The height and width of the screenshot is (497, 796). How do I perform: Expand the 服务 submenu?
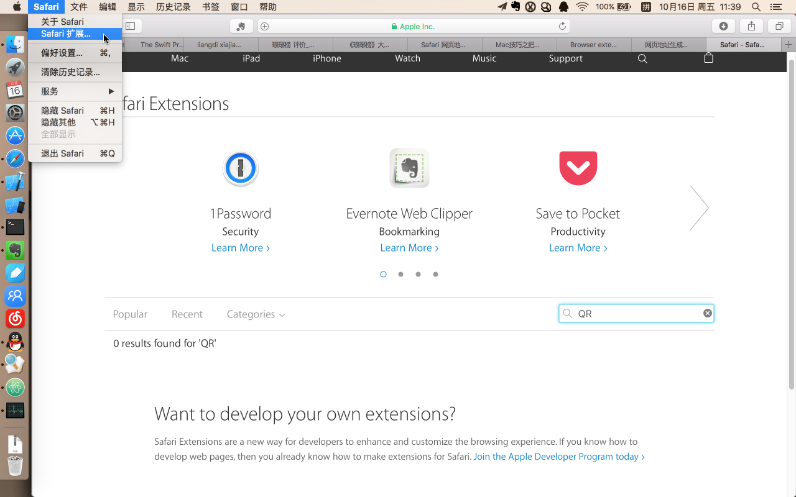(x=75, y=91)
